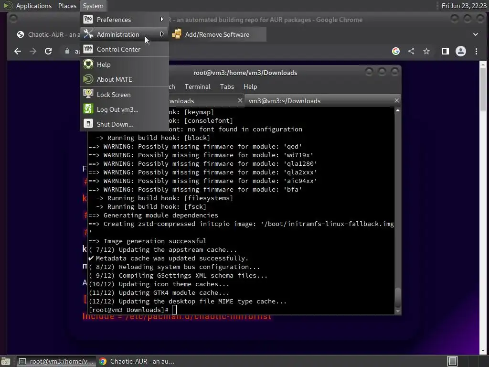Choose Log Out vm3... entry
This screenshot has width=489, height=367.
125,109
